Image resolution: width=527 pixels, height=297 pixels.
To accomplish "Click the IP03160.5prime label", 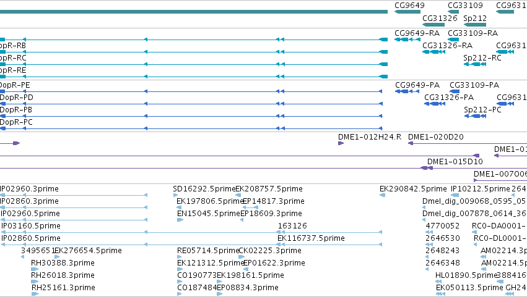I will pyautogui.click(x=30, y=226).
